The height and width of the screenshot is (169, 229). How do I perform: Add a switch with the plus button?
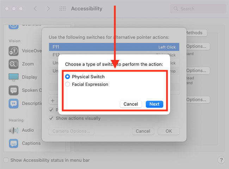tap(52, 101)
